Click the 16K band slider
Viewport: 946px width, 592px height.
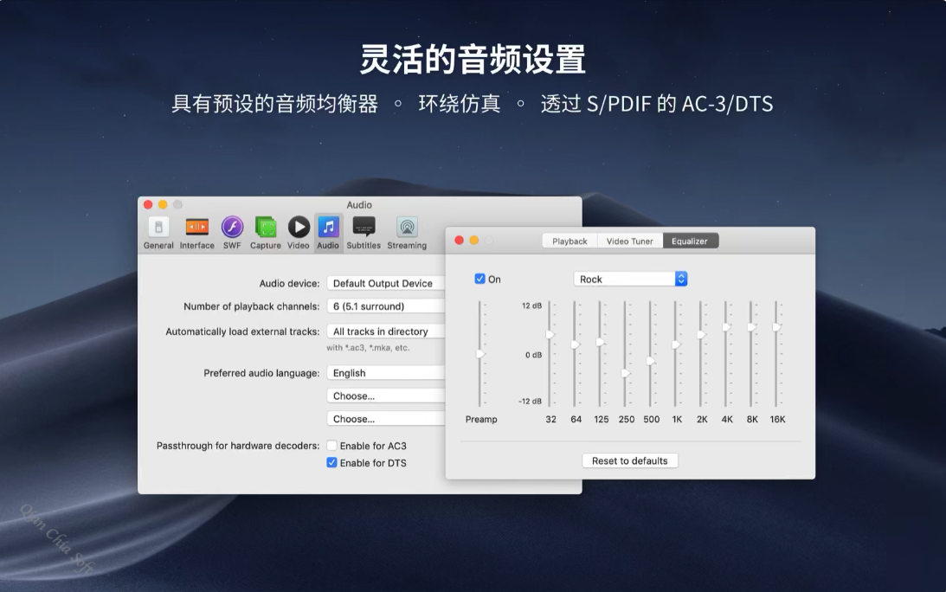point(776,327)
